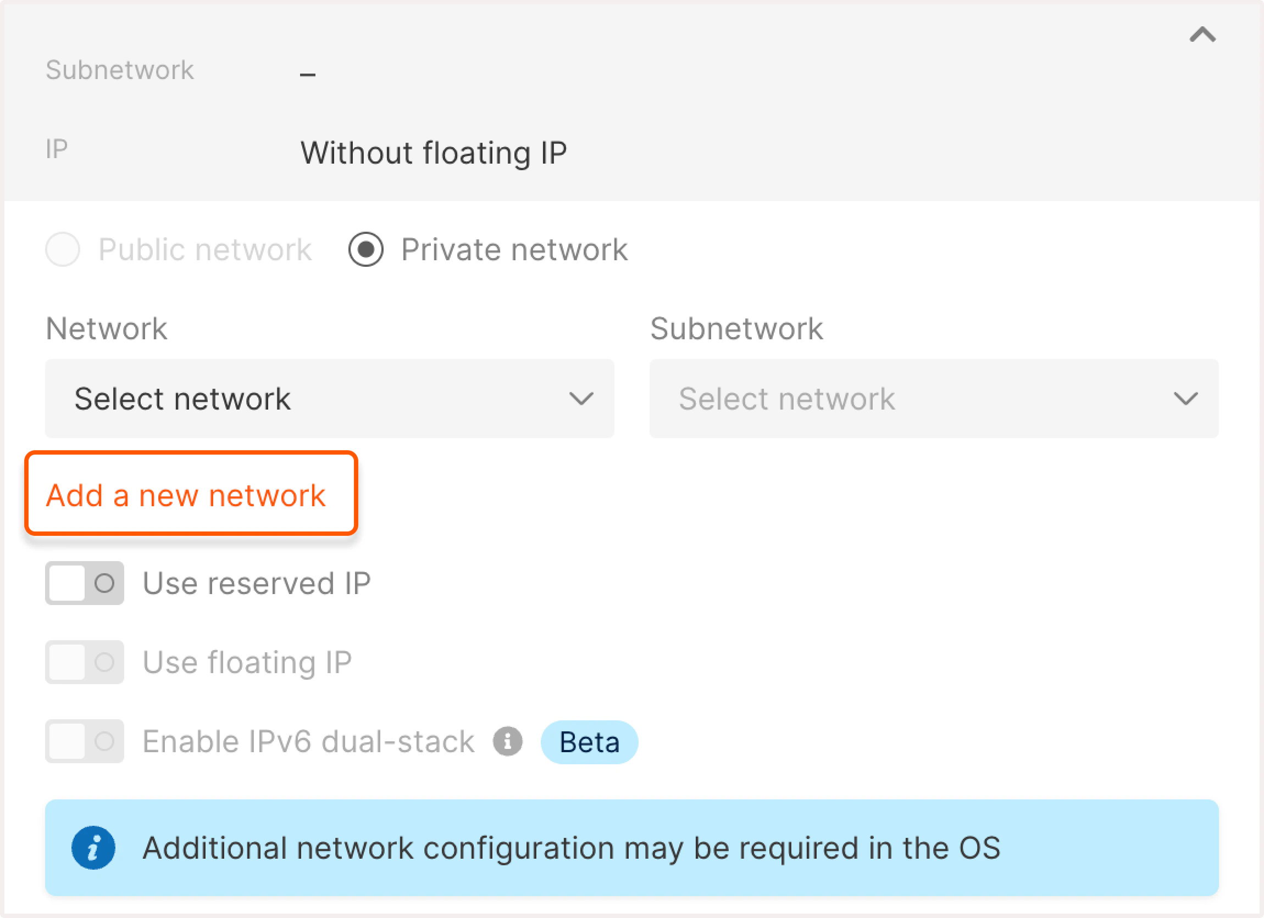Image resolution: width=1264 pixels, height=918 pixels.
Task: Click the Without floating IP value
Action: point(434,152)
